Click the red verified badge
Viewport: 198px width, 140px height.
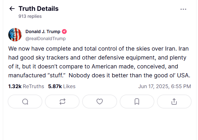point(64,32)
